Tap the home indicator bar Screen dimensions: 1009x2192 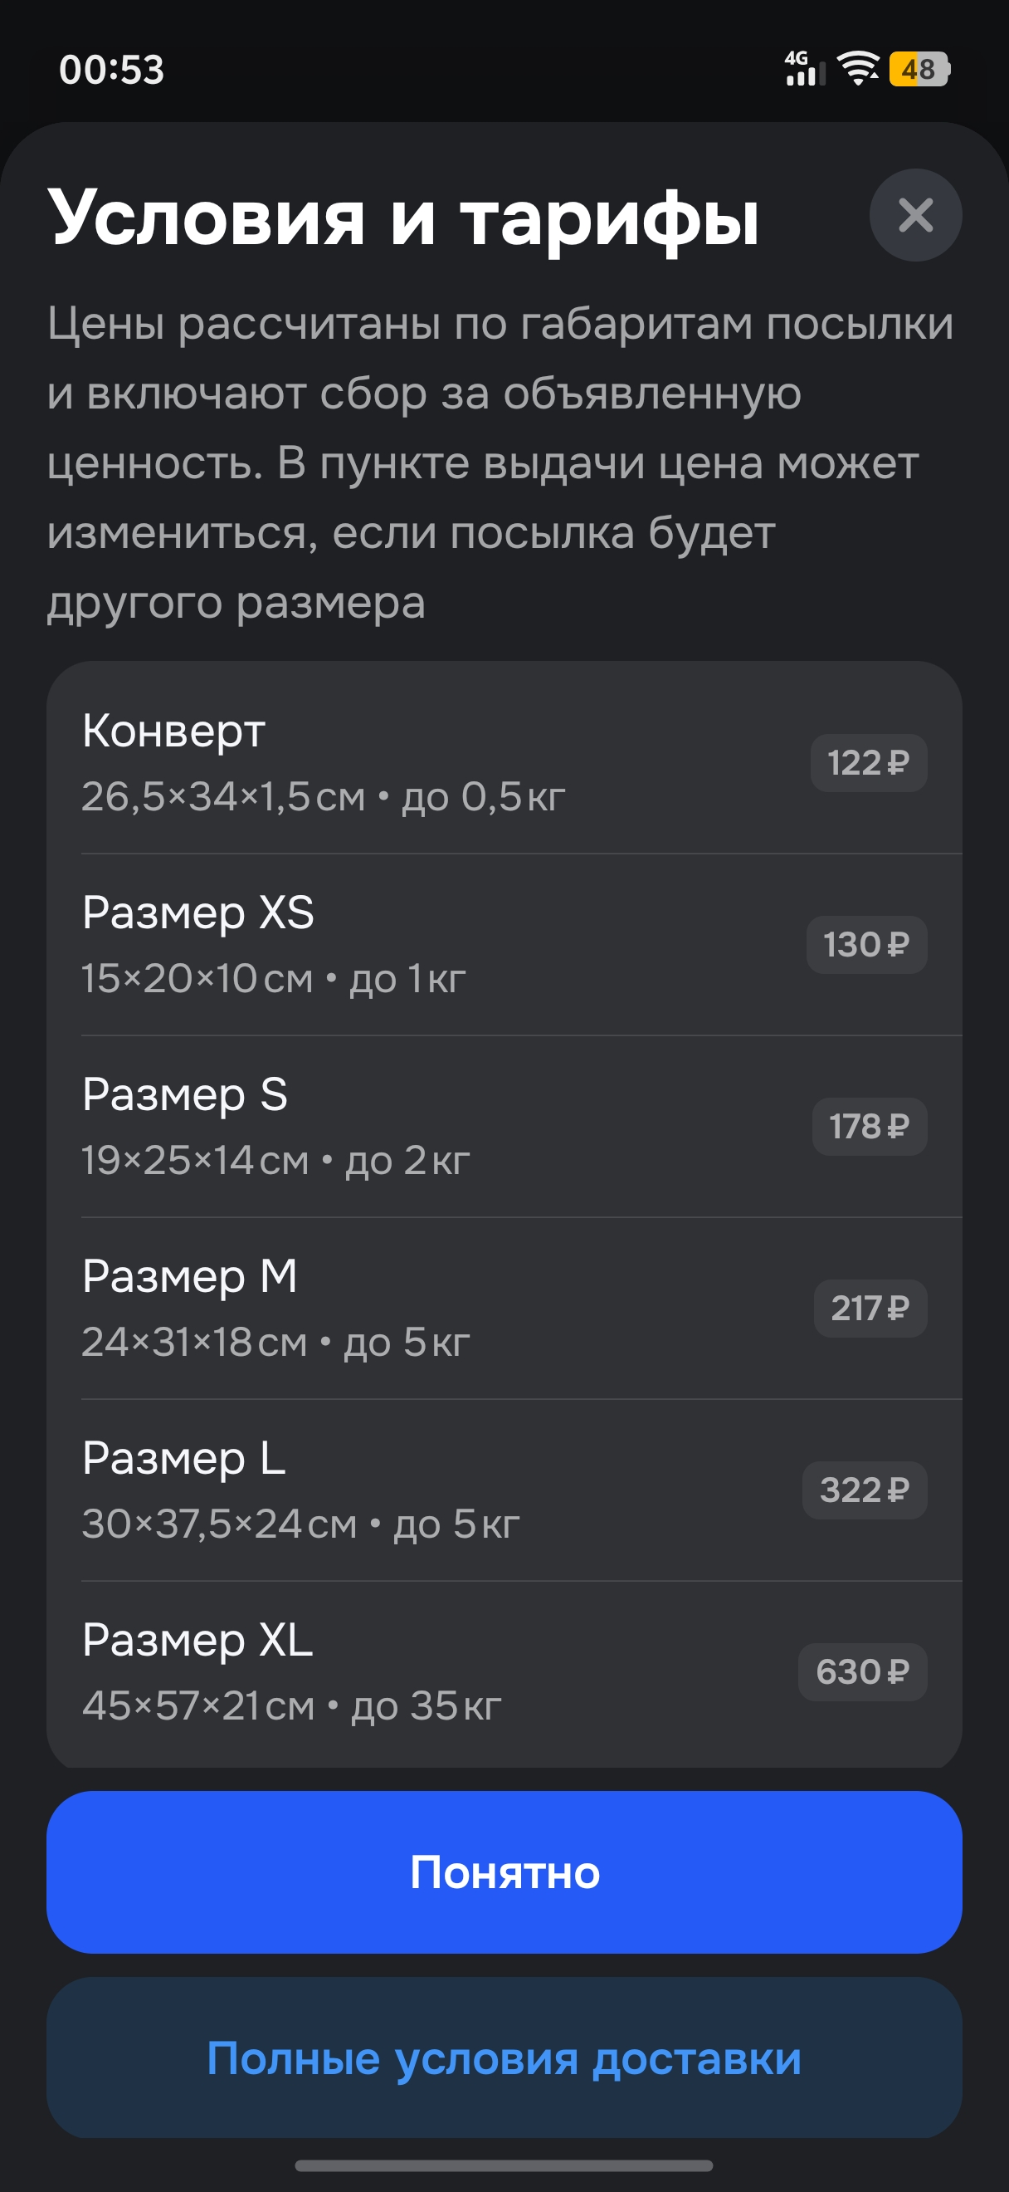coord(504,2165)
